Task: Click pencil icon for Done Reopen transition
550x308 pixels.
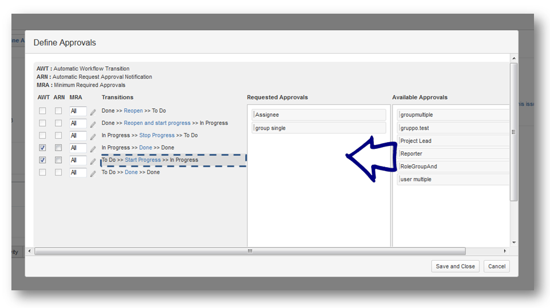Action: pyautogui.click(x=93, y=111)
